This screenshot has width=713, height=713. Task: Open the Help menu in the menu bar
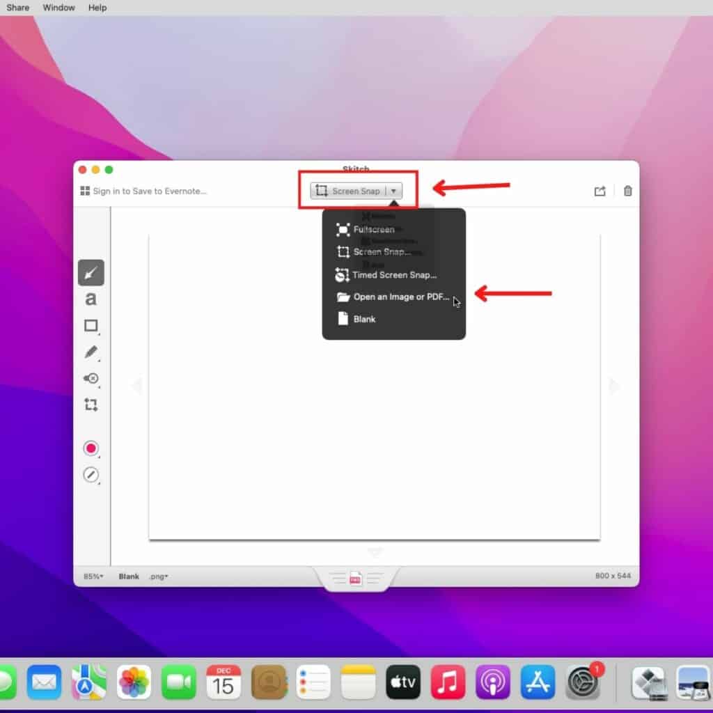click(97, 8)
